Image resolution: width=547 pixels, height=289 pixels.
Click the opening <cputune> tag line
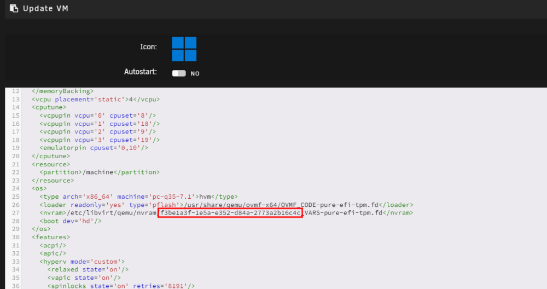click(49, 107)
